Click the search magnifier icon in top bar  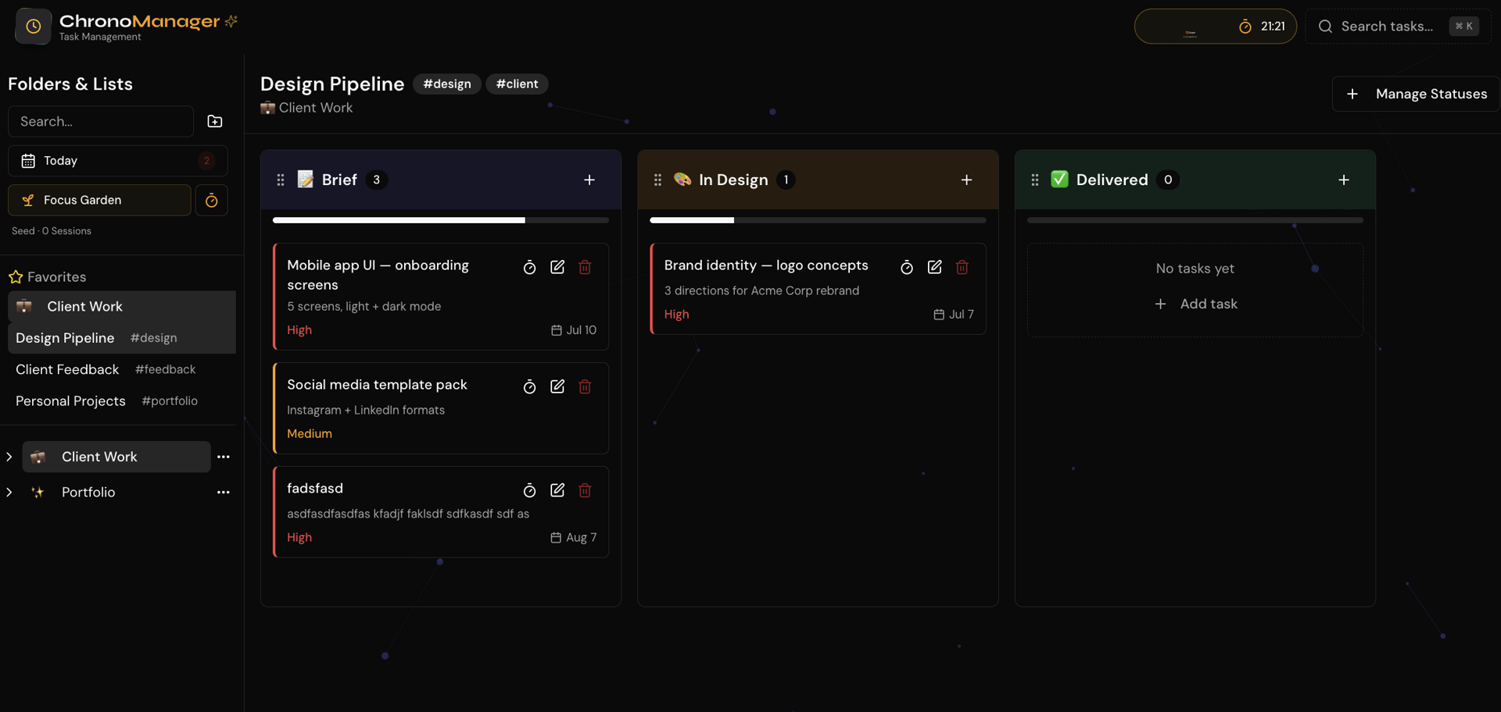1325,27
